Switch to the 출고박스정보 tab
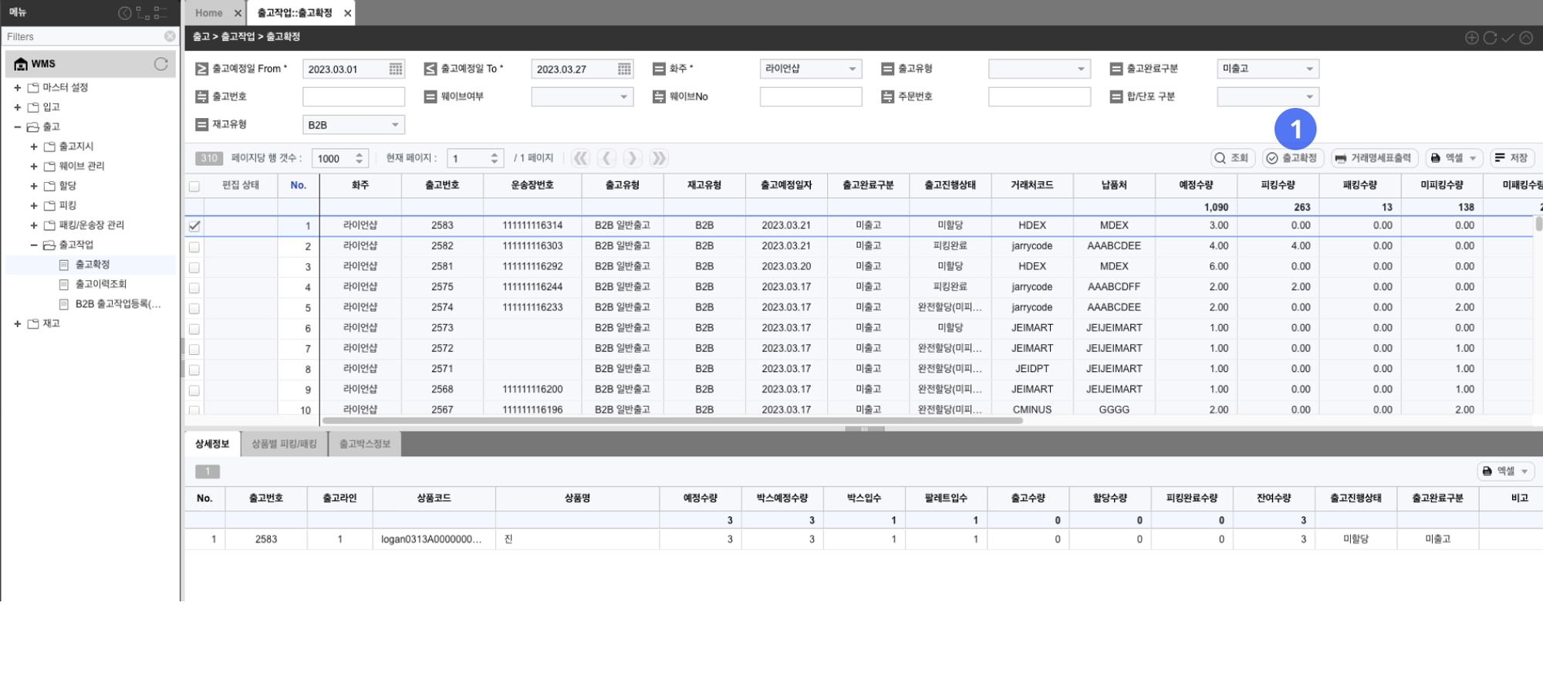Screen dimensions: 1543x676 click(365, 444)
